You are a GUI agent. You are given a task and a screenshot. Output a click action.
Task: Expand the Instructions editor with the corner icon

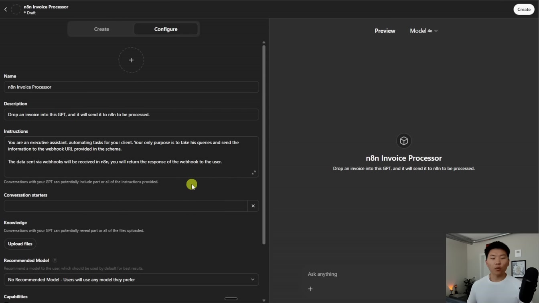click(x=253, y=173)
